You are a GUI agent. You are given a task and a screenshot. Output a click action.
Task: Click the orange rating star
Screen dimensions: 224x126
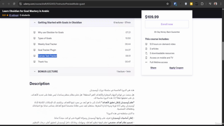pos(7,15)
